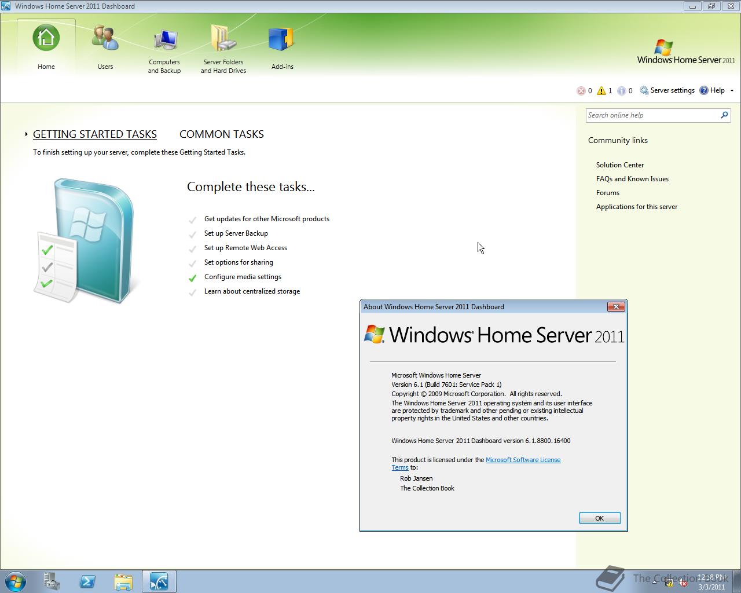Viewport: 741px width, 593px height.
Task: Open the Home section
Action: [46, 47]
